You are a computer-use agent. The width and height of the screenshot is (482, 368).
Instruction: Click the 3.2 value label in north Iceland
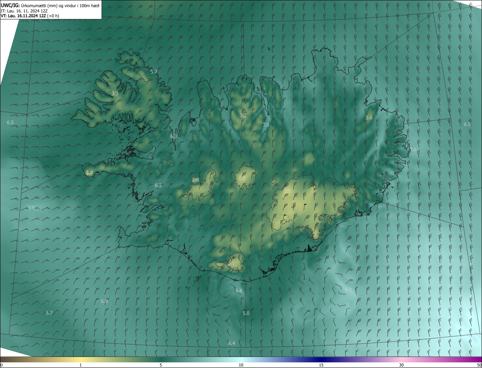coord(243,115)
